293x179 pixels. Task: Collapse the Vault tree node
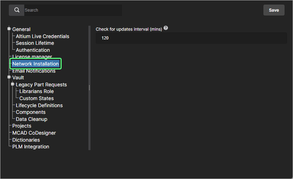point(9,77)
